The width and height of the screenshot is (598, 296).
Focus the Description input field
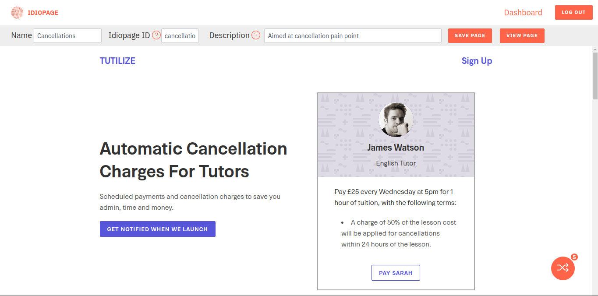click(x=353, y=36)
